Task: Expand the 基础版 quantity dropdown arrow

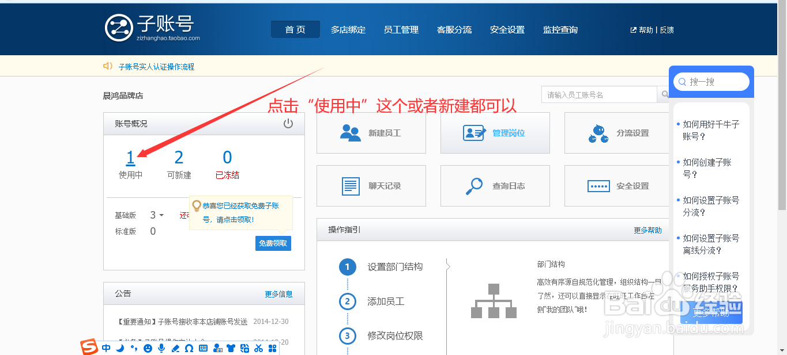Action: click(161, 215)
